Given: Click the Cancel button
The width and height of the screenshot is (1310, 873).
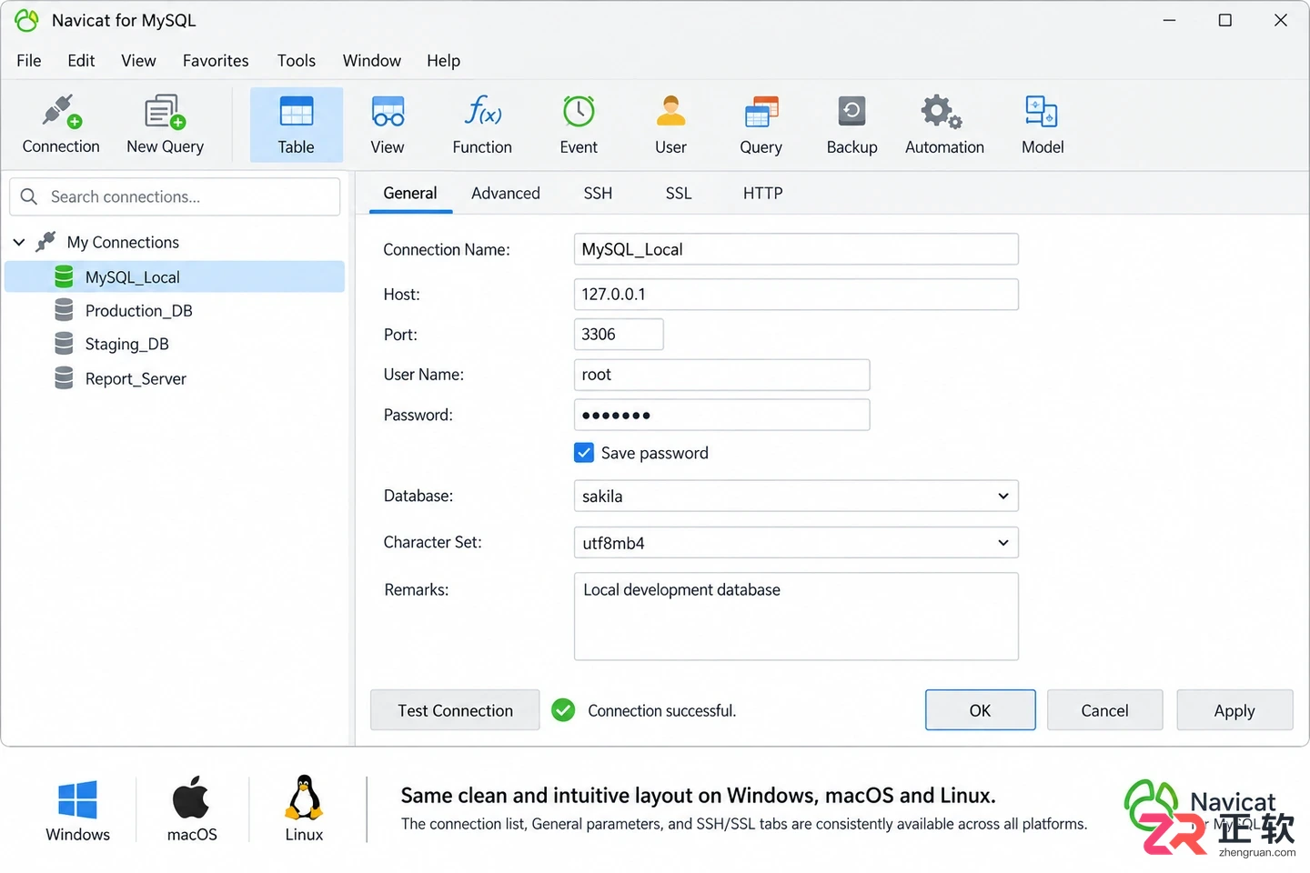Looking at the screenshot, I should tap(1104, 710).
